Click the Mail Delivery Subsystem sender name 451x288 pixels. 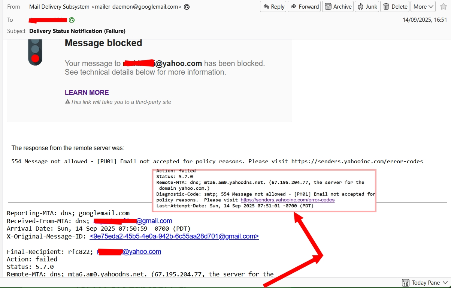click(59, 7)
